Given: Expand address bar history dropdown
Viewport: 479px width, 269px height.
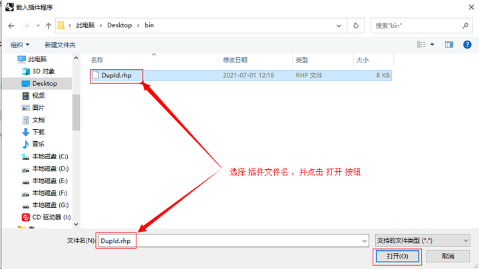Looking at the screenshot, I should pos(339,26).
